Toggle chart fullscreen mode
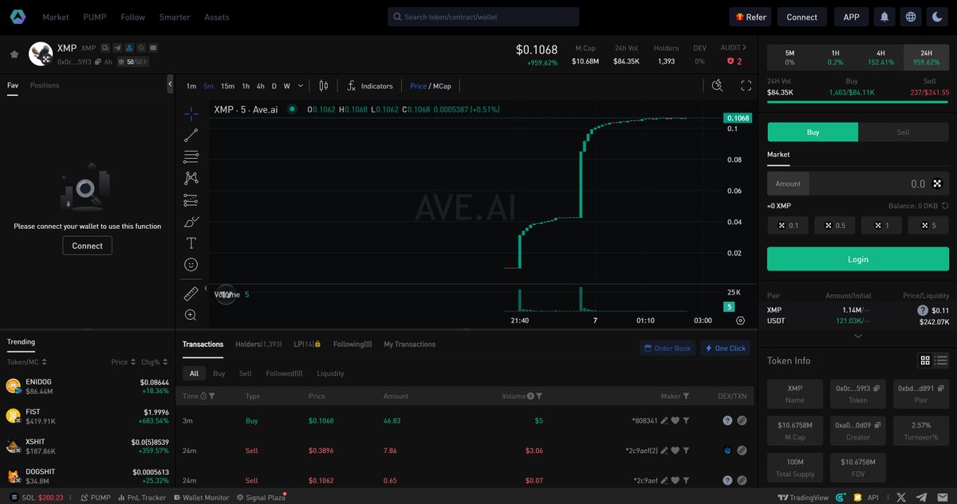Viewport: 957px width, 504px height. [x=746, y=86]
